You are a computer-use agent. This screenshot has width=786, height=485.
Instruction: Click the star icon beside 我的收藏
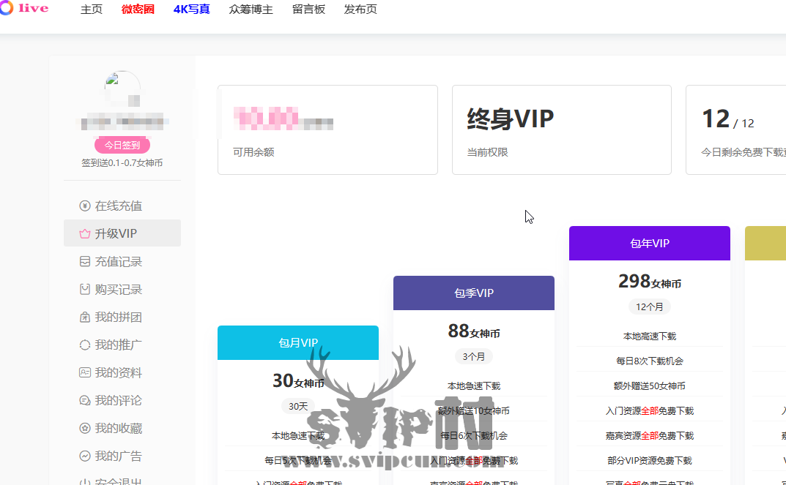(85, 429)
